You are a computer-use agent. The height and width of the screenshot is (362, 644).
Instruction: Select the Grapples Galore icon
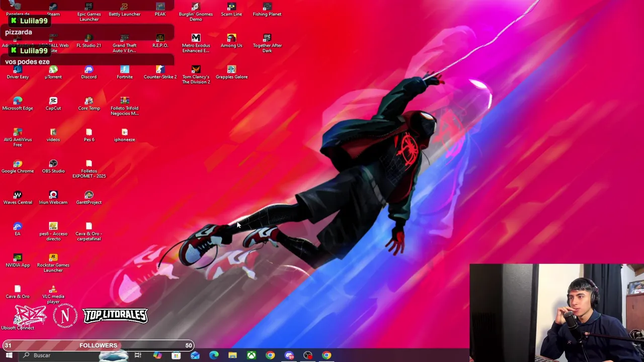tap(231, 72)
